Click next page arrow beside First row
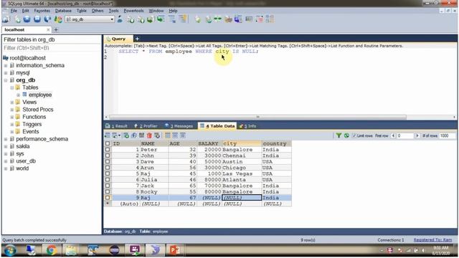Image resolution: width=459 pixels, height=258 pixels. (x=417, y=135)
